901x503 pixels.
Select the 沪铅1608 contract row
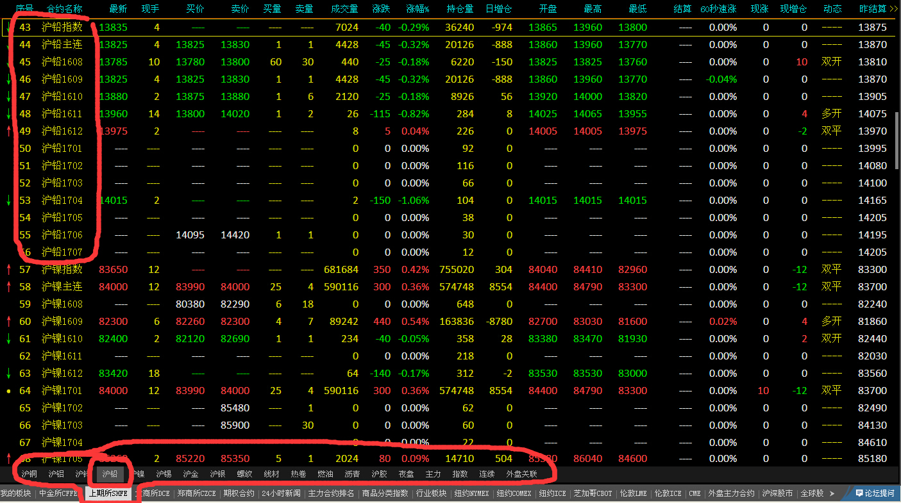(x=62, y=62)
